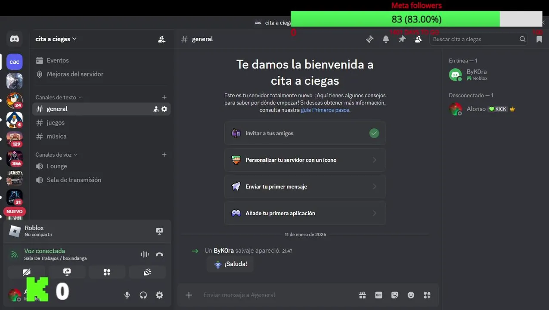Show pinned messages pin icon
Viewport: 549px width, 310px height.
click(402, 39)
